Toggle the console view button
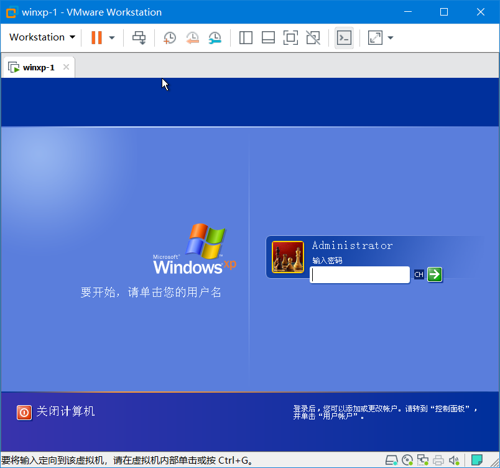Image resolution: width=500 pixels, height=468 pixels. [344, 37]
